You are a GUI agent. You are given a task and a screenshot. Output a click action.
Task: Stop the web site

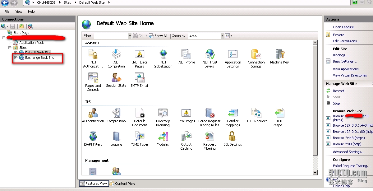tap(336, 103)
